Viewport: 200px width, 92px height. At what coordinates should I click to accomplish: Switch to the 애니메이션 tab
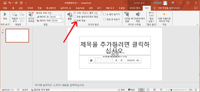pos(51,8)
